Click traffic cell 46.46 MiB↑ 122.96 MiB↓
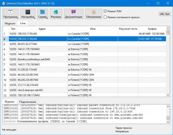 pyautogui.click(x=152, y=34)
